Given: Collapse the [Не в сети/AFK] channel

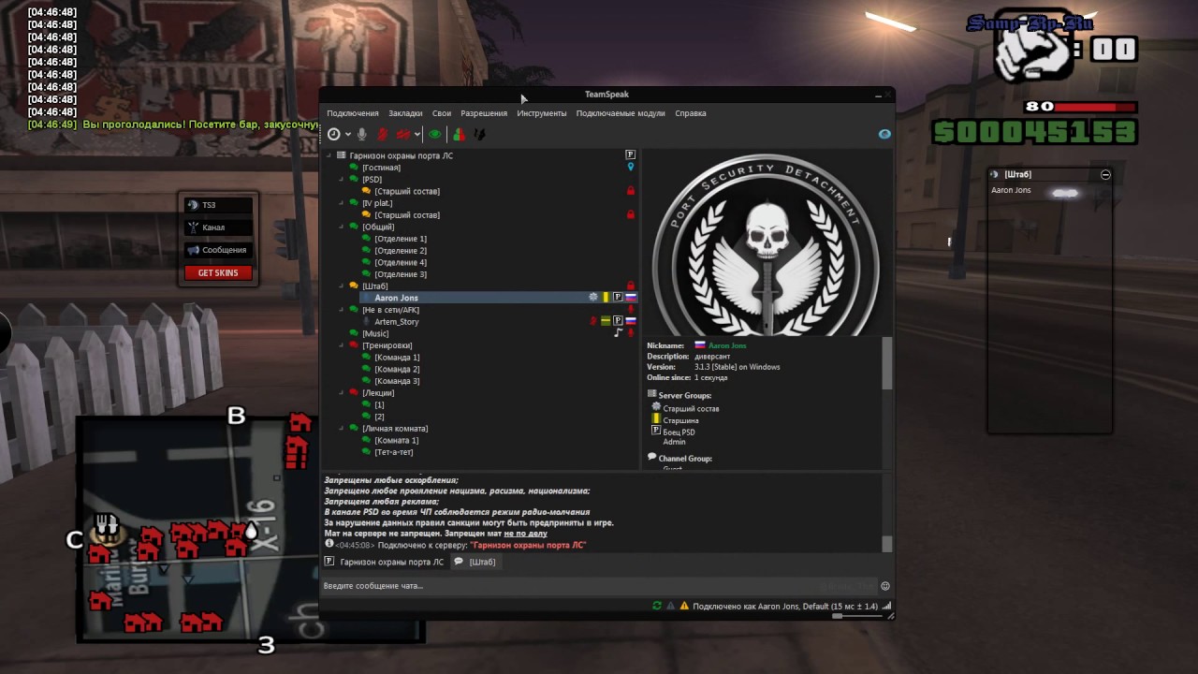Looking at the screenshot, I should pyautogui.click(x=342, y=310).
